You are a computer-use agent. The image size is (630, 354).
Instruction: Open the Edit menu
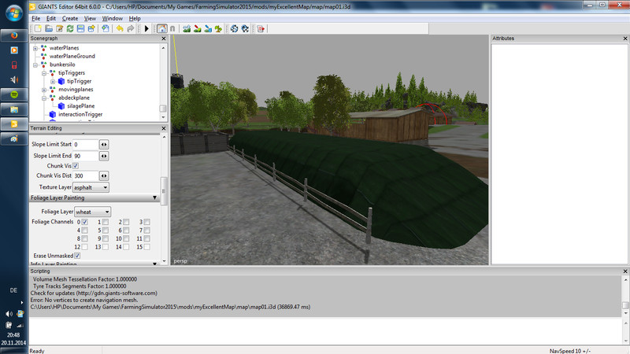pos(51,18)
